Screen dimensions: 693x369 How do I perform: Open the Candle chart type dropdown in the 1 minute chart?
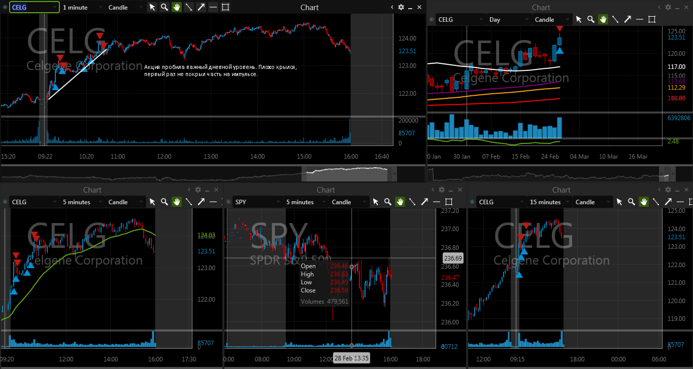coord(126,7)
